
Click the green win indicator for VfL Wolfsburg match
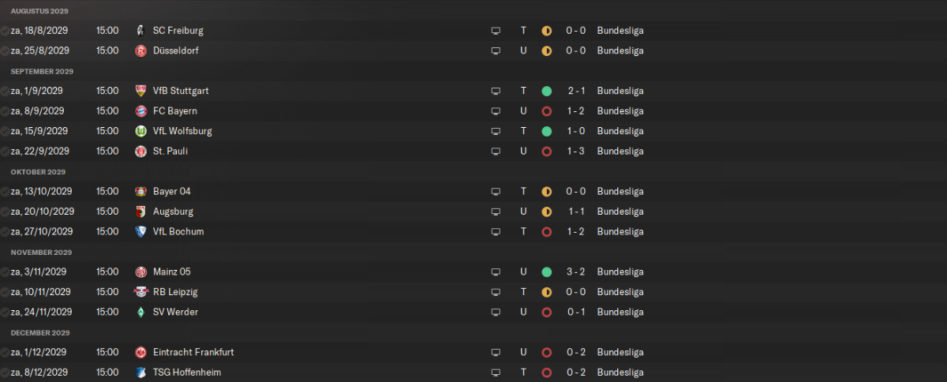point(546,131)
